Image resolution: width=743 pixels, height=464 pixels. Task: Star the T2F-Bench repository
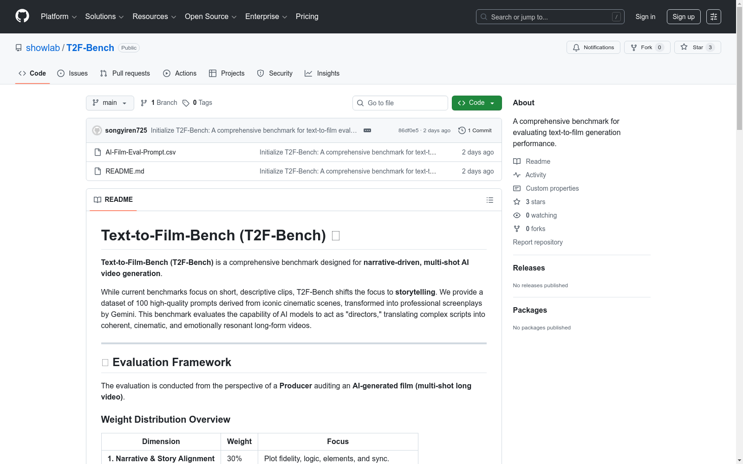point(697,47)
